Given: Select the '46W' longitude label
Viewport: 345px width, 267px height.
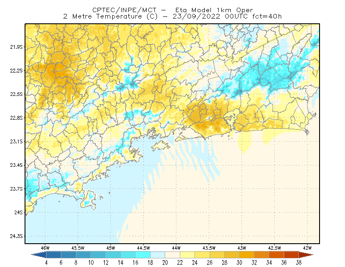Looking at the screenshot, I should (x=45, y=248).
